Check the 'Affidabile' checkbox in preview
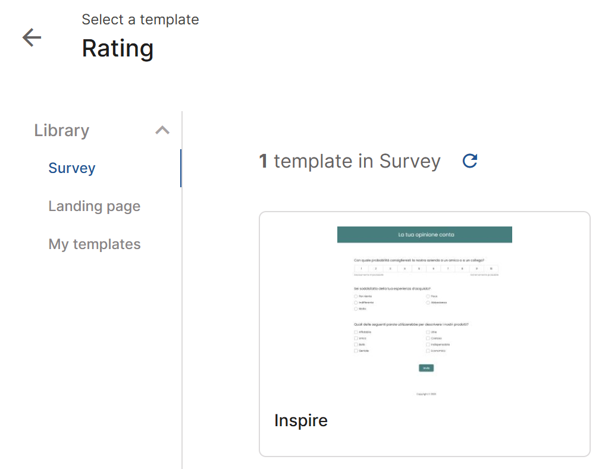605x469 pixels. tap(356, 332)
